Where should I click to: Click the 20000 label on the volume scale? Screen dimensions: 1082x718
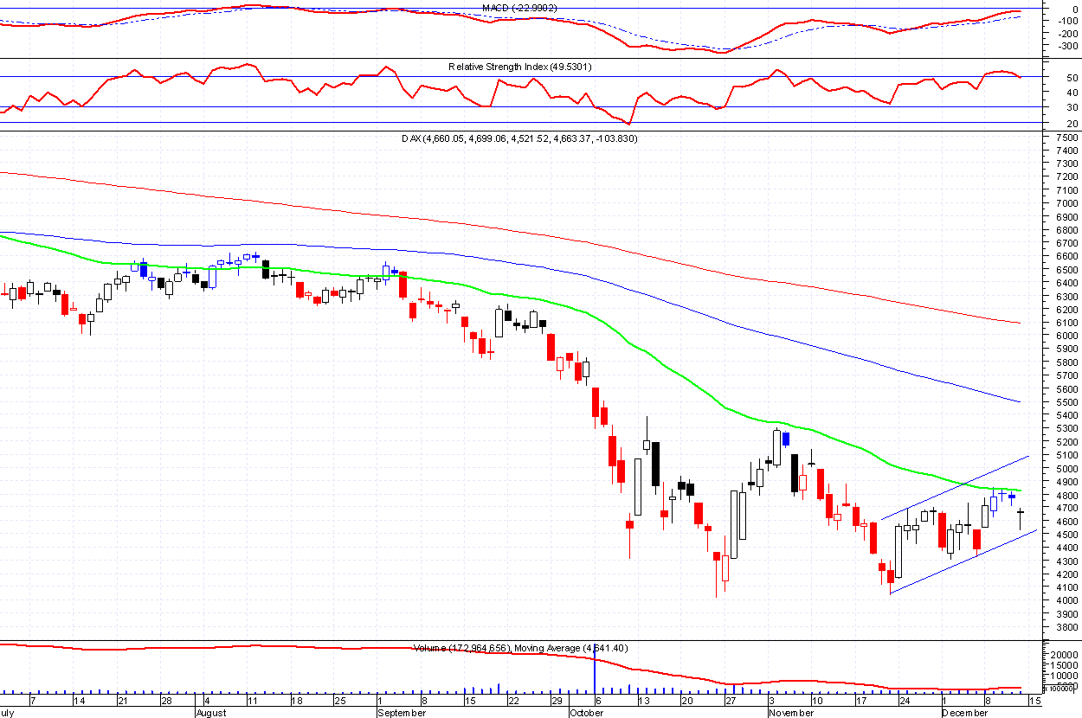(x=1065, y=655)
